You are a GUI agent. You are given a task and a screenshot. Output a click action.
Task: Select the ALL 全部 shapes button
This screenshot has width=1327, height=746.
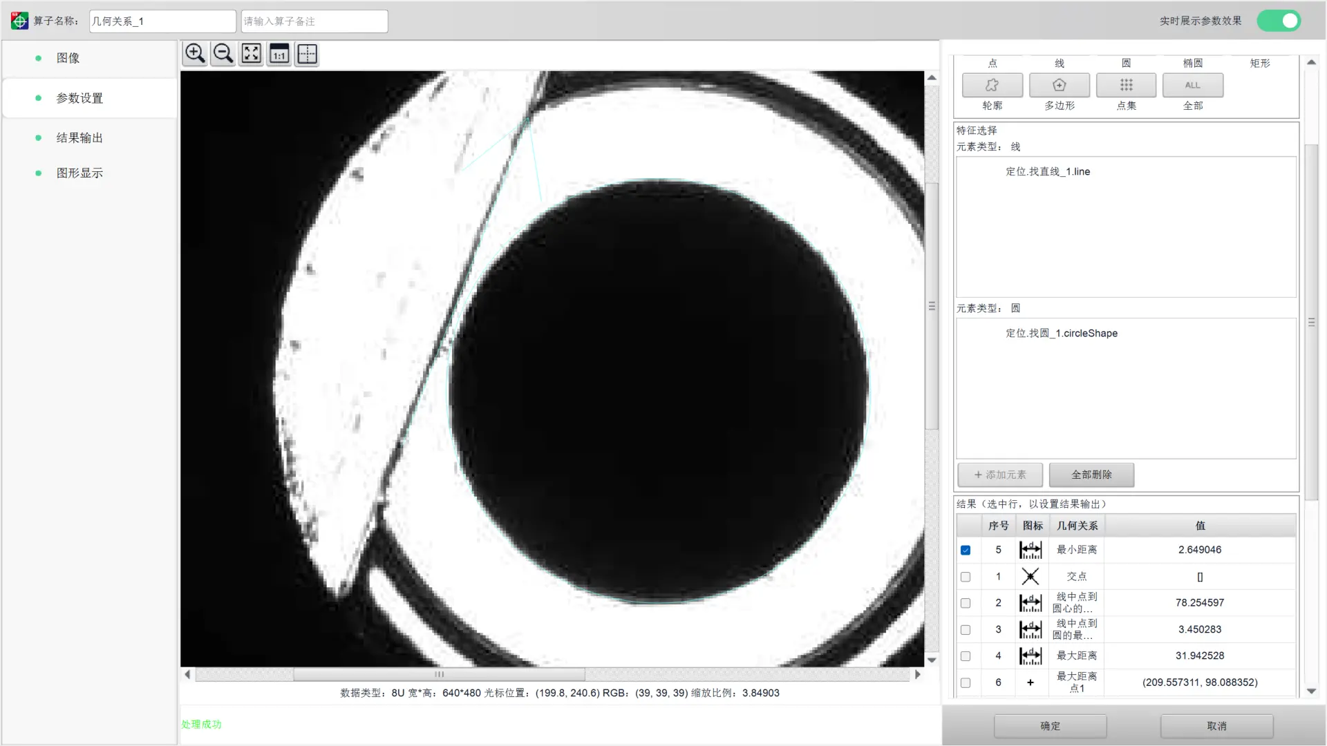pyautogui.click(x=1193, y=85)
